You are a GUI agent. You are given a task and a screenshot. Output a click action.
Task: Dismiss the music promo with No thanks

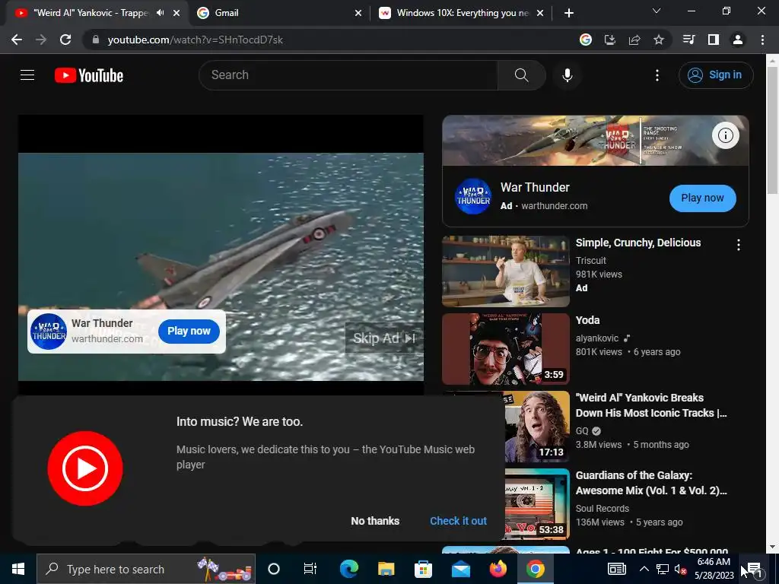click(x=375, y=521)
